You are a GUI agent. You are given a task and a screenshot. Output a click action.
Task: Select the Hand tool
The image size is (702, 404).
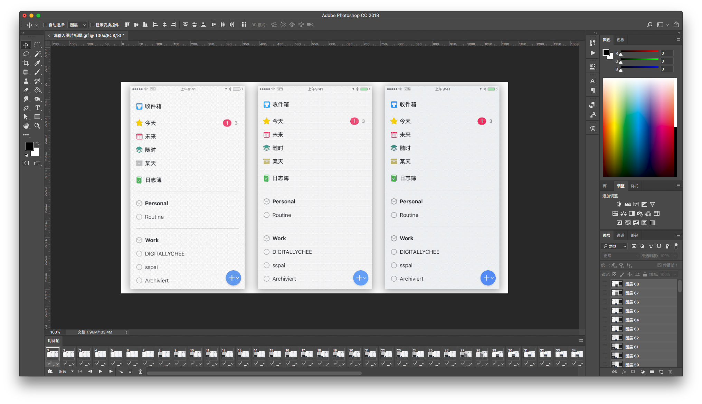coord(26,126)
